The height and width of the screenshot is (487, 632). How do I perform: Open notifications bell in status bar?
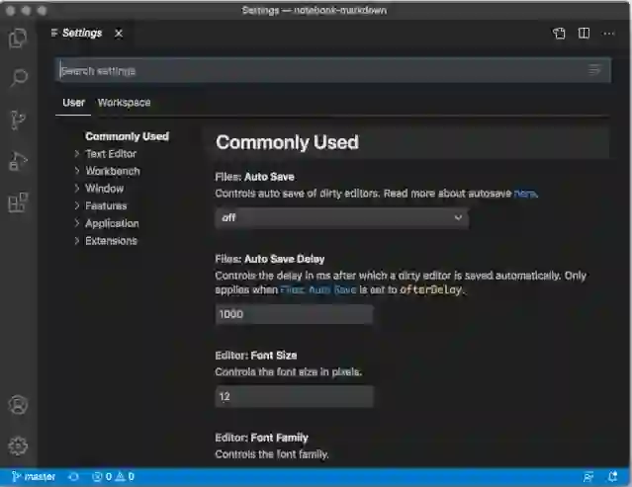(x=612, y=477)
